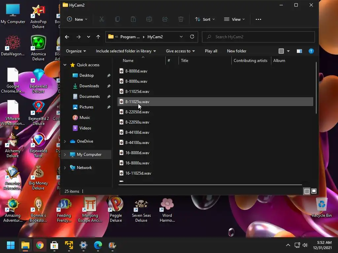Screen dimensions: 338x253
Task: Select Desktop in Quick access
Action: 86,75
